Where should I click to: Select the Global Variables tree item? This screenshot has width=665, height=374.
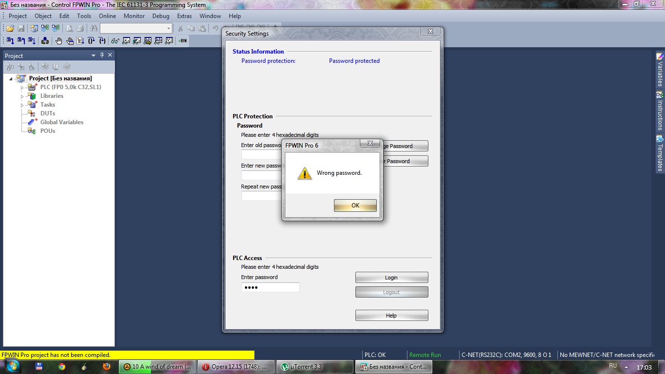click(62, 122)
